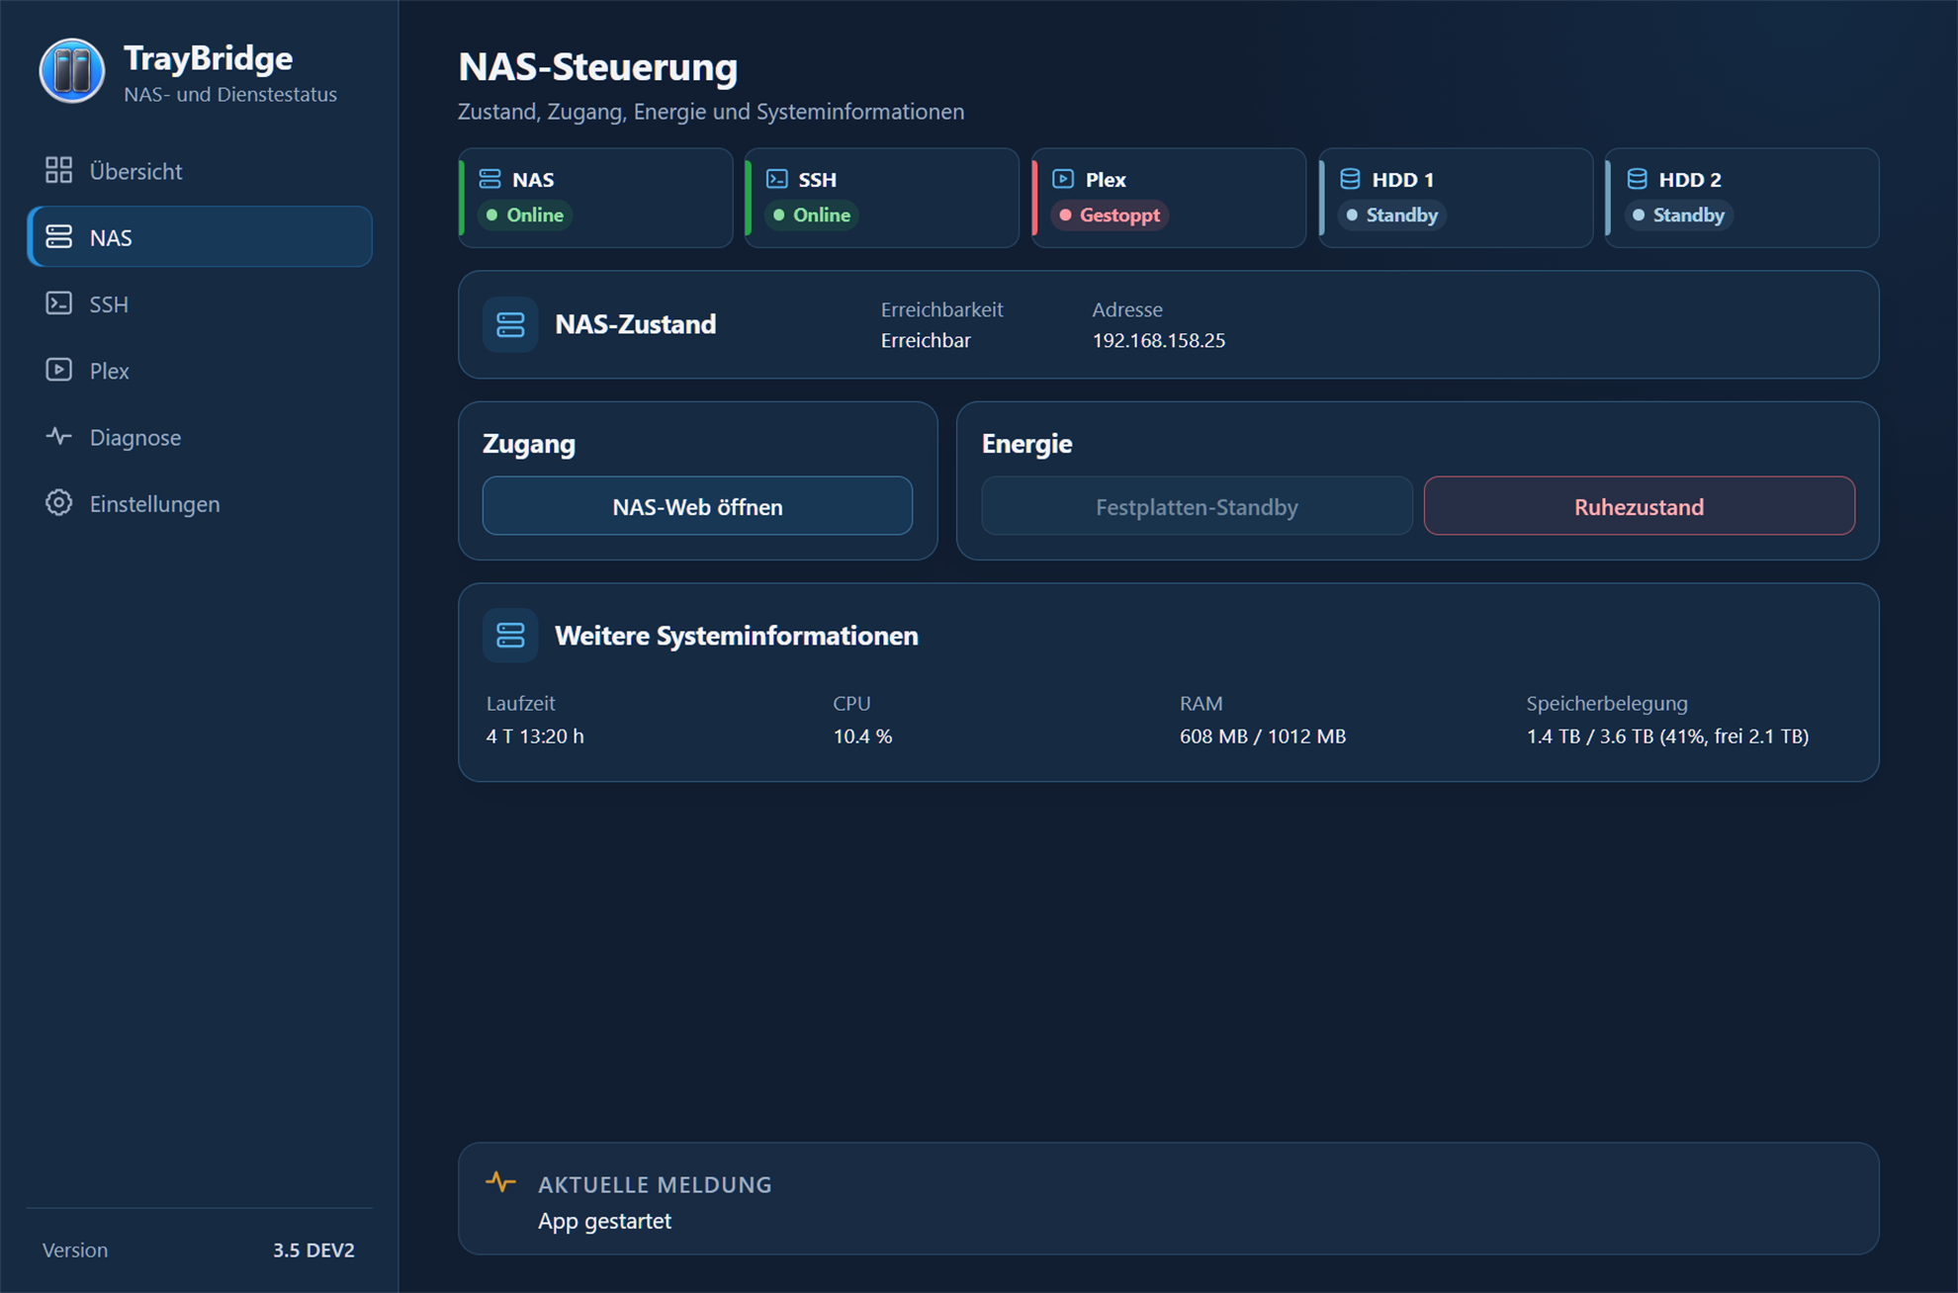Image resolution: width=1958 pixels, height=1293 pixels.
Task: Click the Aktuelle Meldung label
Action: [x=655, y=1184]
